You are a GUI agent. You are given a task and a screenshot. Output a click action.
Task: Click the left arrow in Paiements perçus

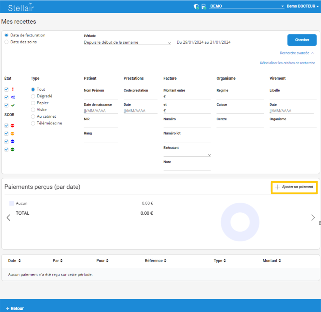click(9, 217)
